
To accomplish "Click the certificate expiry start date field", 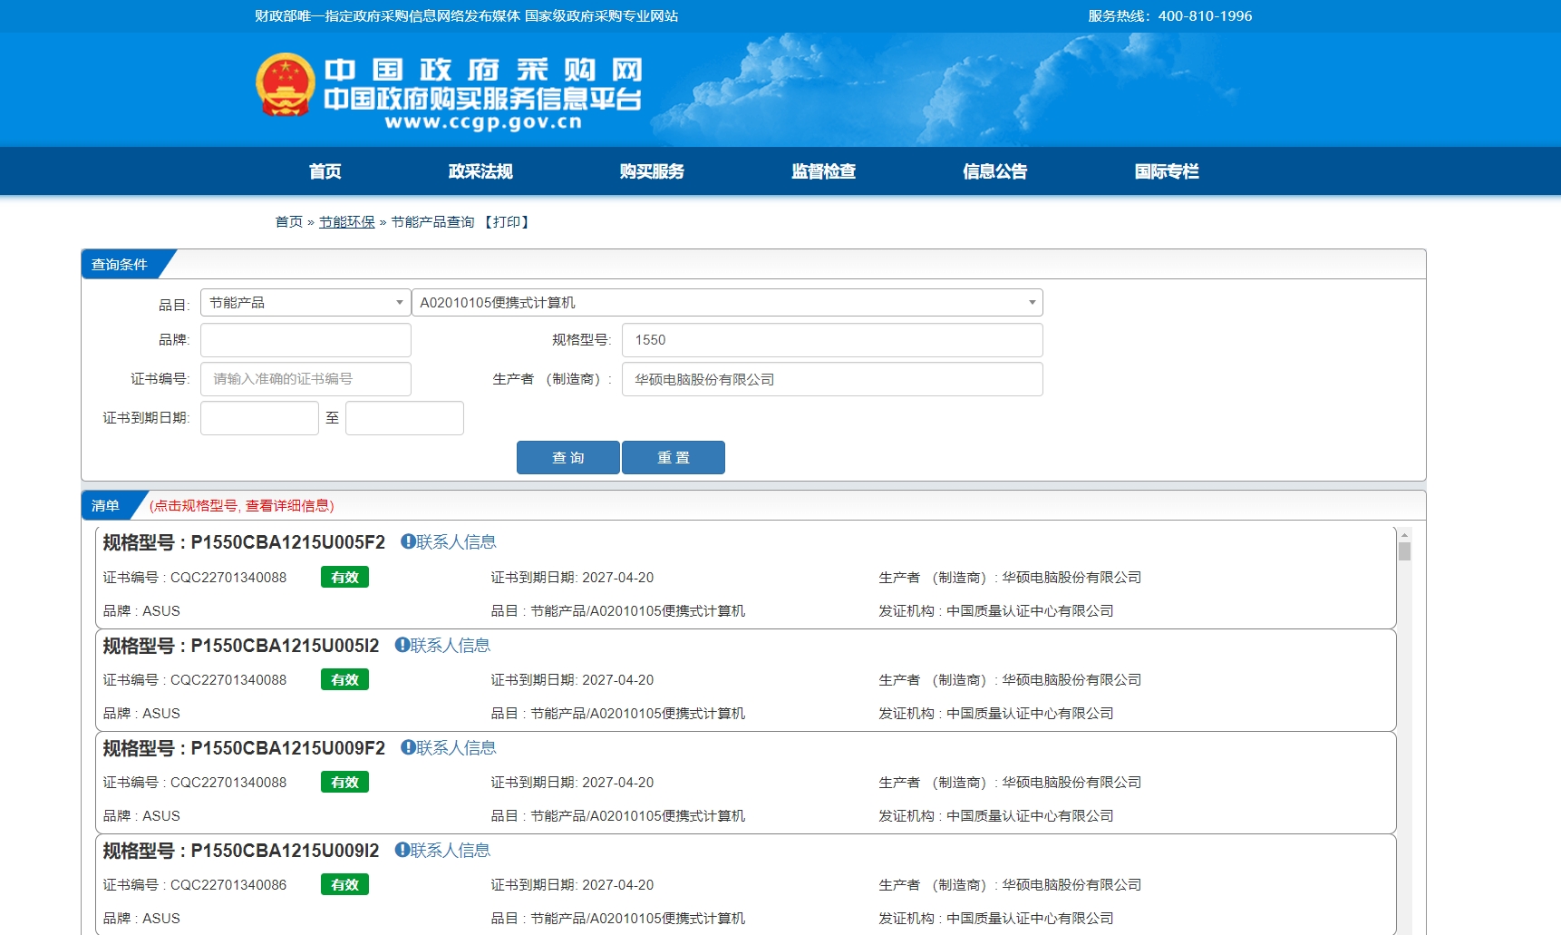I will [259, 418].
